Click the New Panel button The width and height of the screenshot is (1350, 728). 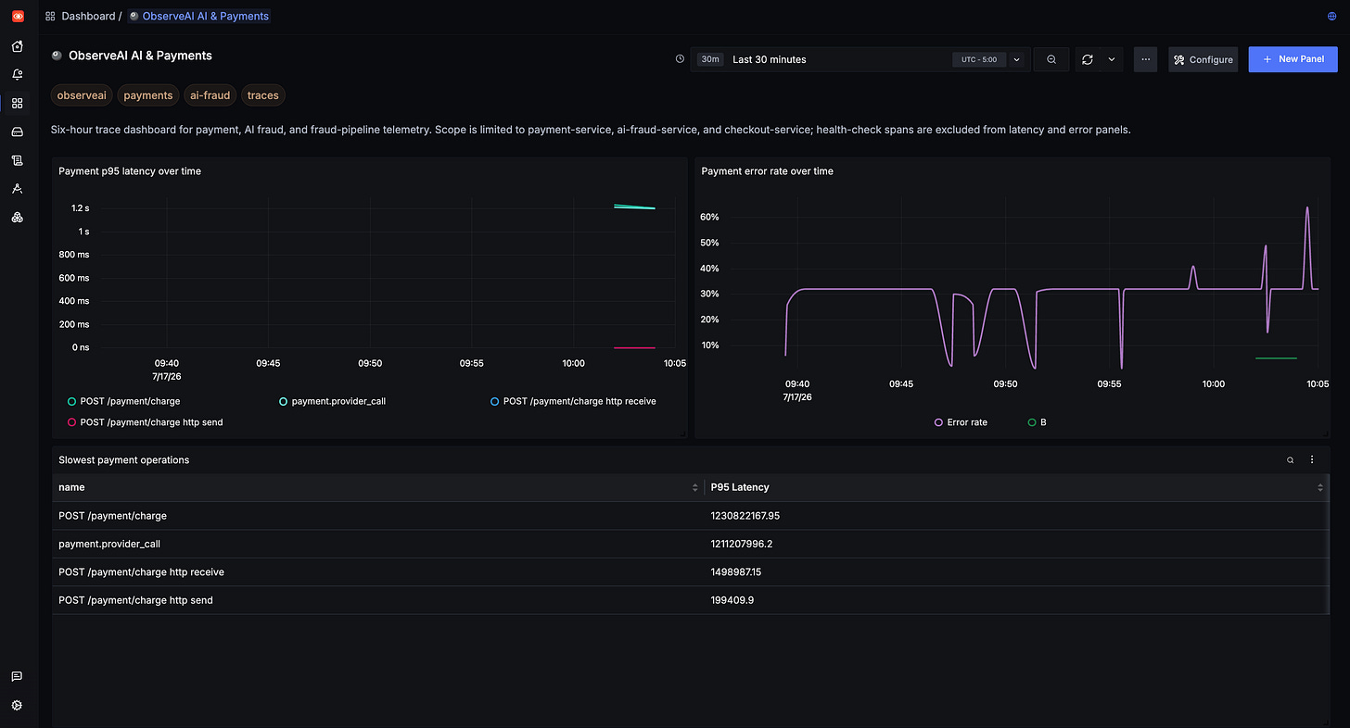click(1293, 59)
